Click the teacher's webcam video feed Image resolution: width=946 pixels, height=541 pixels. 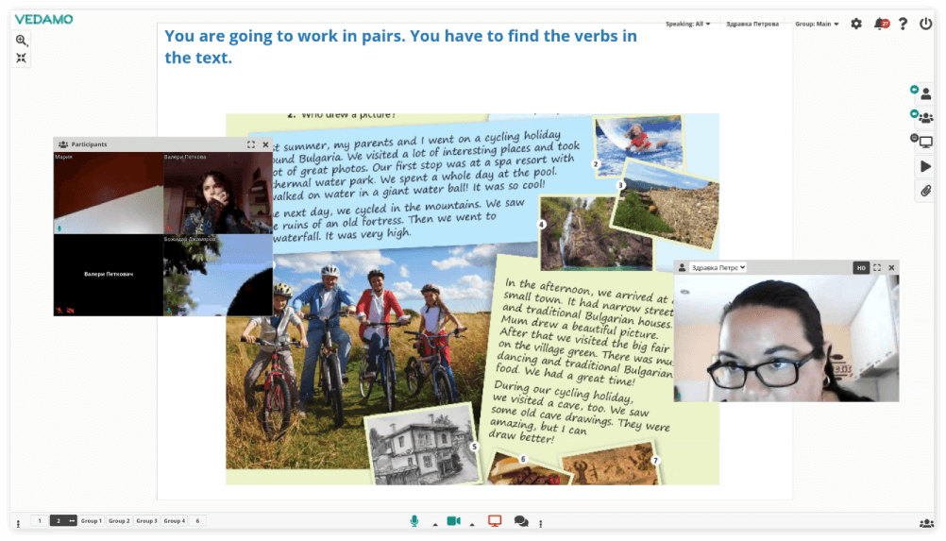[x=786, y=338]
